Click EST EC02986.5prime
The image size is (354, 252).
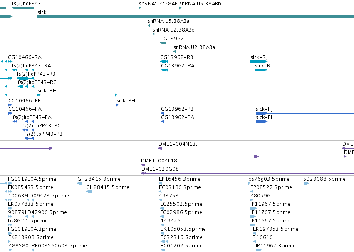(181, 213)
